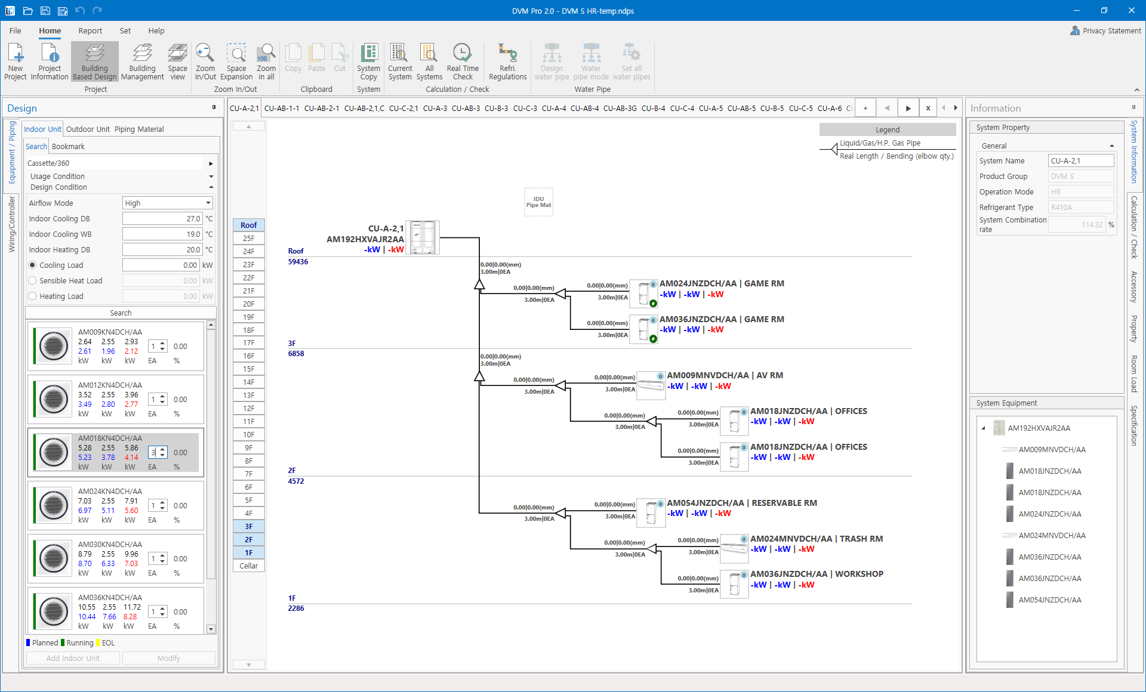Open Real Time Check
The height and width of the screenshot is (692, 1146).
[x=463, y=61]
